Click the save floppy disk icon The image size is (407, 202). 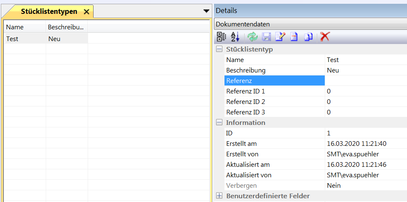tap(266, 37)
